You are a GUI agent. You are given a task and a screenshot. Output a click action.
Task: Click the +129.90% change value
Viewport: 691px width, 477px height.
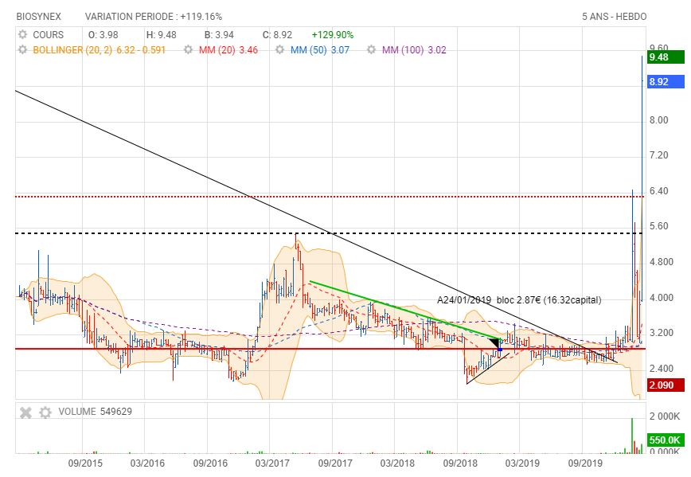pos(332,35)
